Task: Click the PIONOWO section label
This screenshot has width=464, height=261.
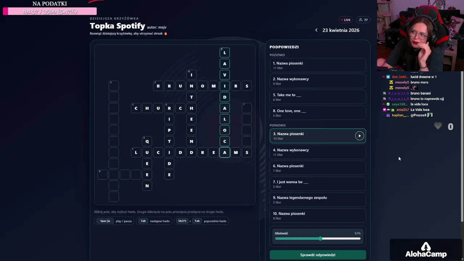Action: (x=278, y=125)
